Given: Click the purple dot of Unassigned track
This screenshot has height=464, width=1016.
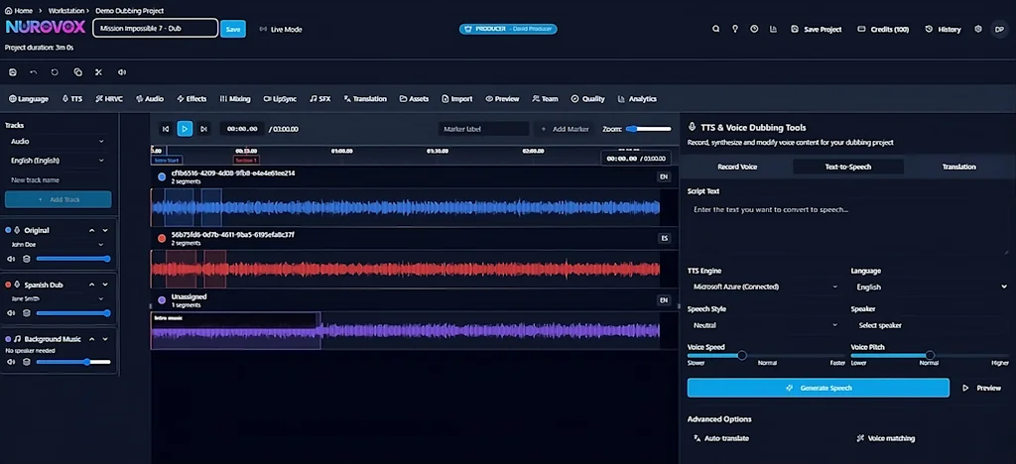Looking at the screenshot, I should tap(162, 300).
